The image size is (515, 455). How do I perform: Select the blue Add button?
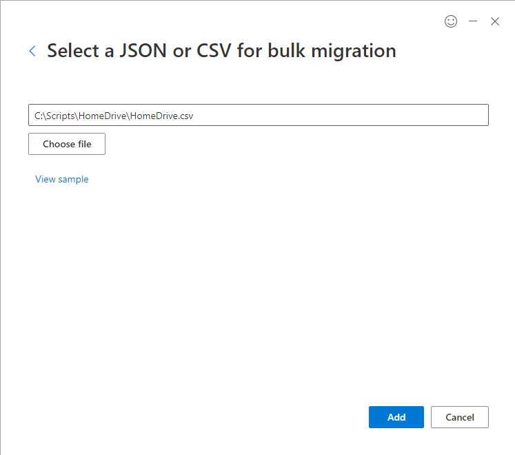(396, 417)
